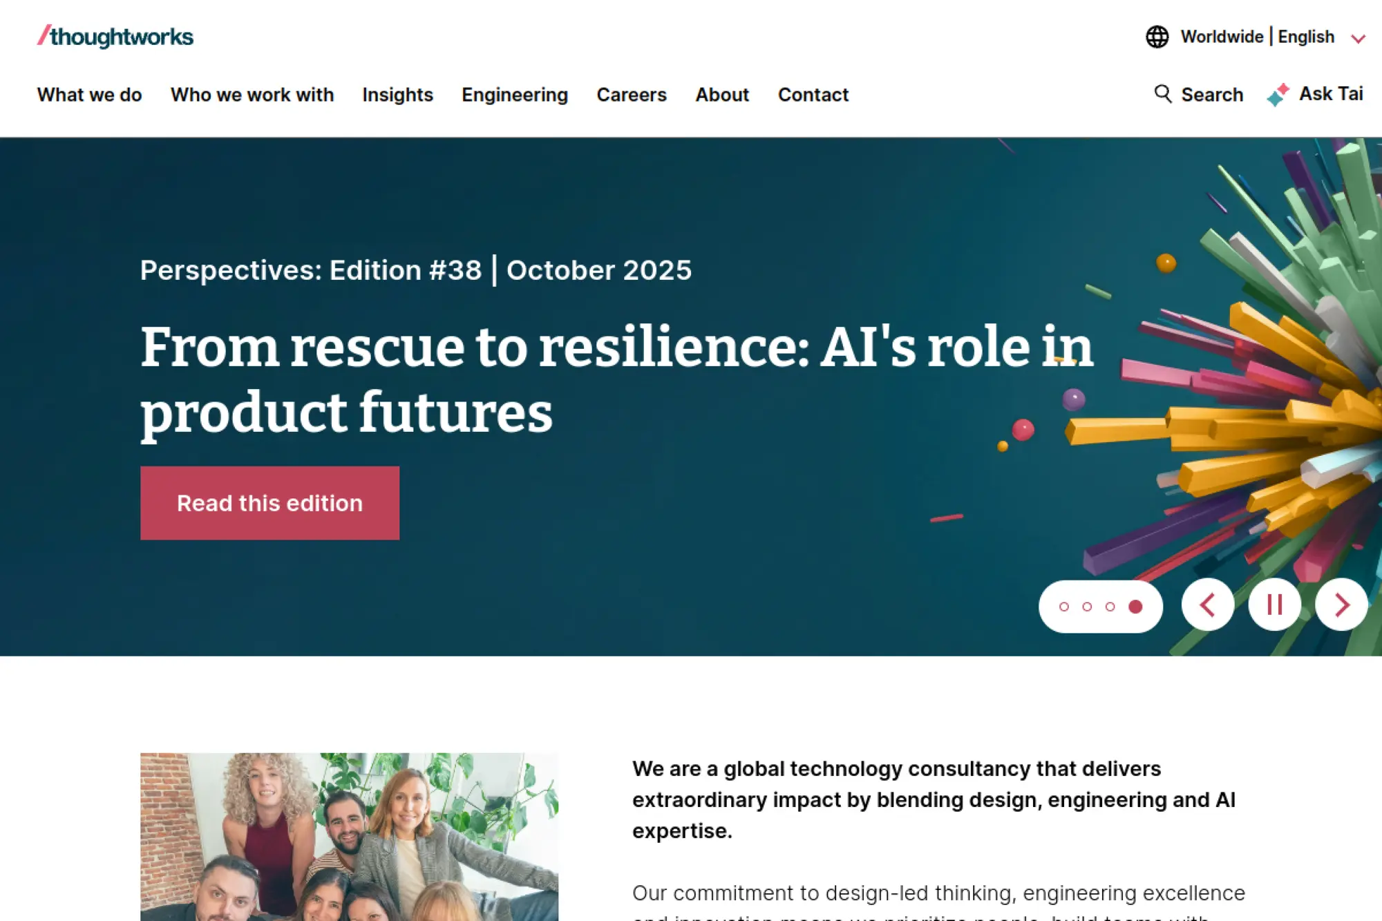
Task: Pause the hero carousel
Action: coord(1274,605)
